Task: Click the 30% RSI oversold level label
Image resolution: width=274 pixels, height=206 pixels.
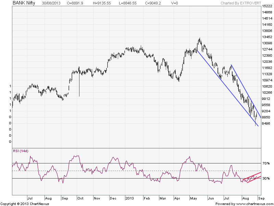Action: tap(267, 178)
